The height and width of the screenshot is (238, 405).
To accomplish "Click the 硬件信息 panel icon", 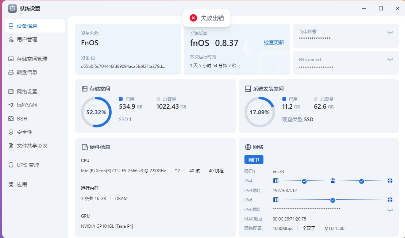I will 84,147.
